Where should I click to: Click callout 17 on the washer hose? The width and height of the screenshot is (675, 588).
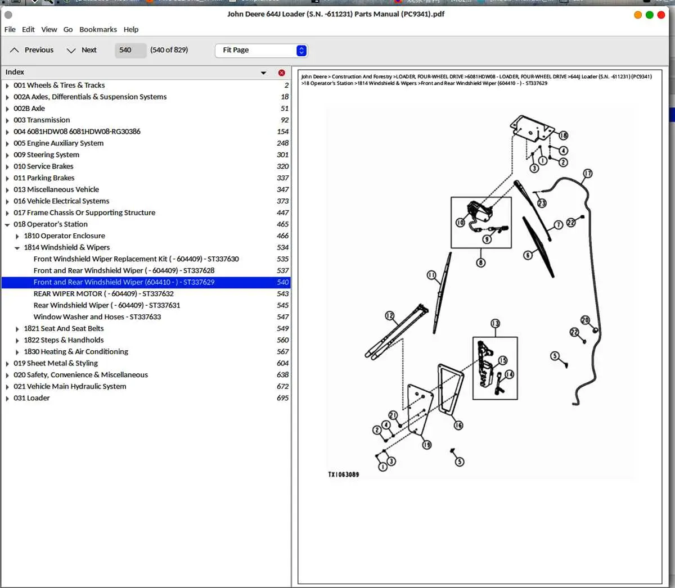click(587, 173)
